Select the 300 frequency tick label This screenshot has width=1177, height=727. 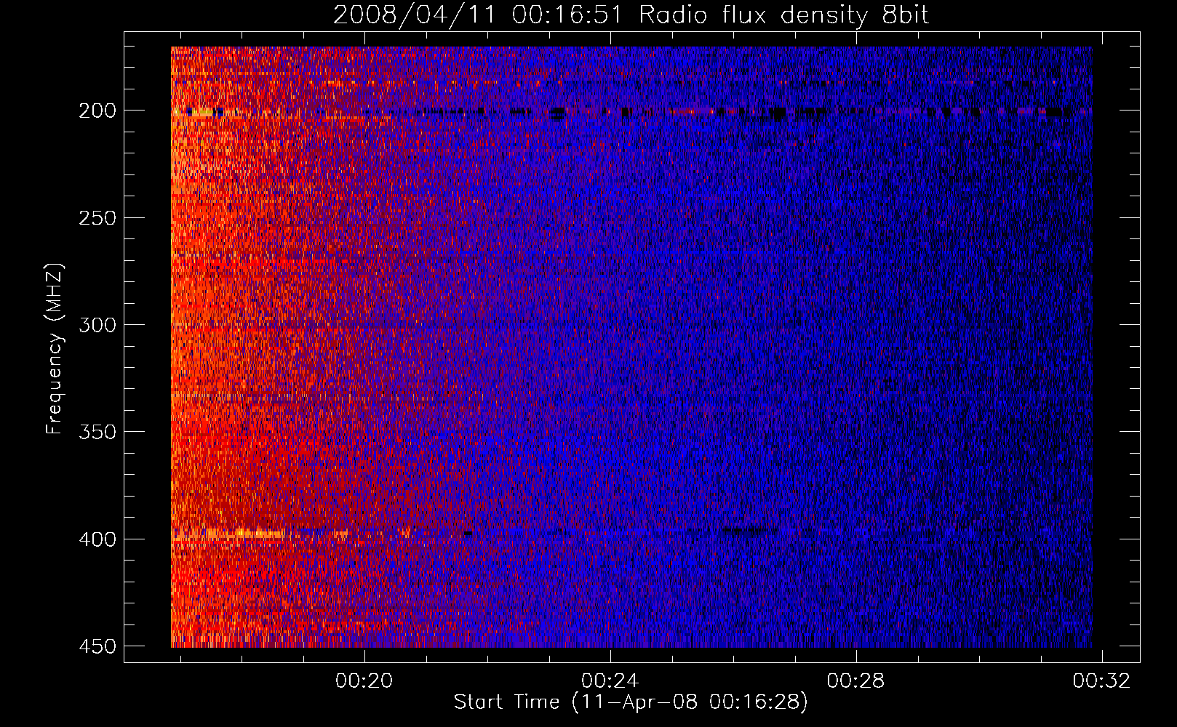pyautogui.click(x=97, y=325)
